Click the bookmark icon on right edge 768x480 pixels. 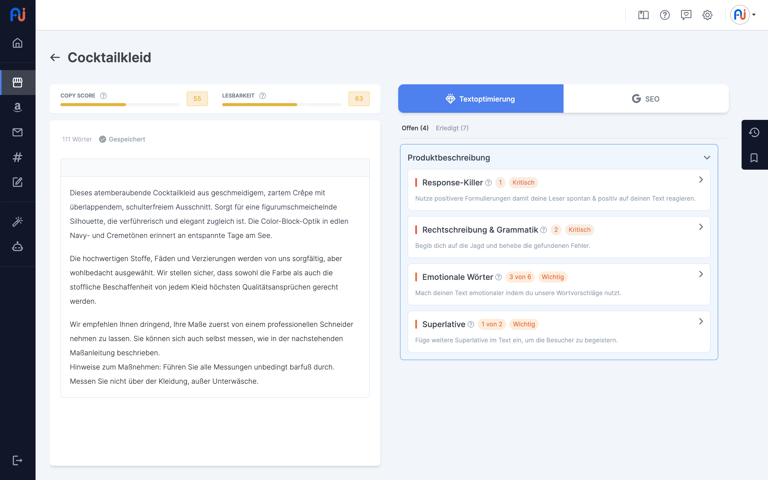[x=754, y=158]
